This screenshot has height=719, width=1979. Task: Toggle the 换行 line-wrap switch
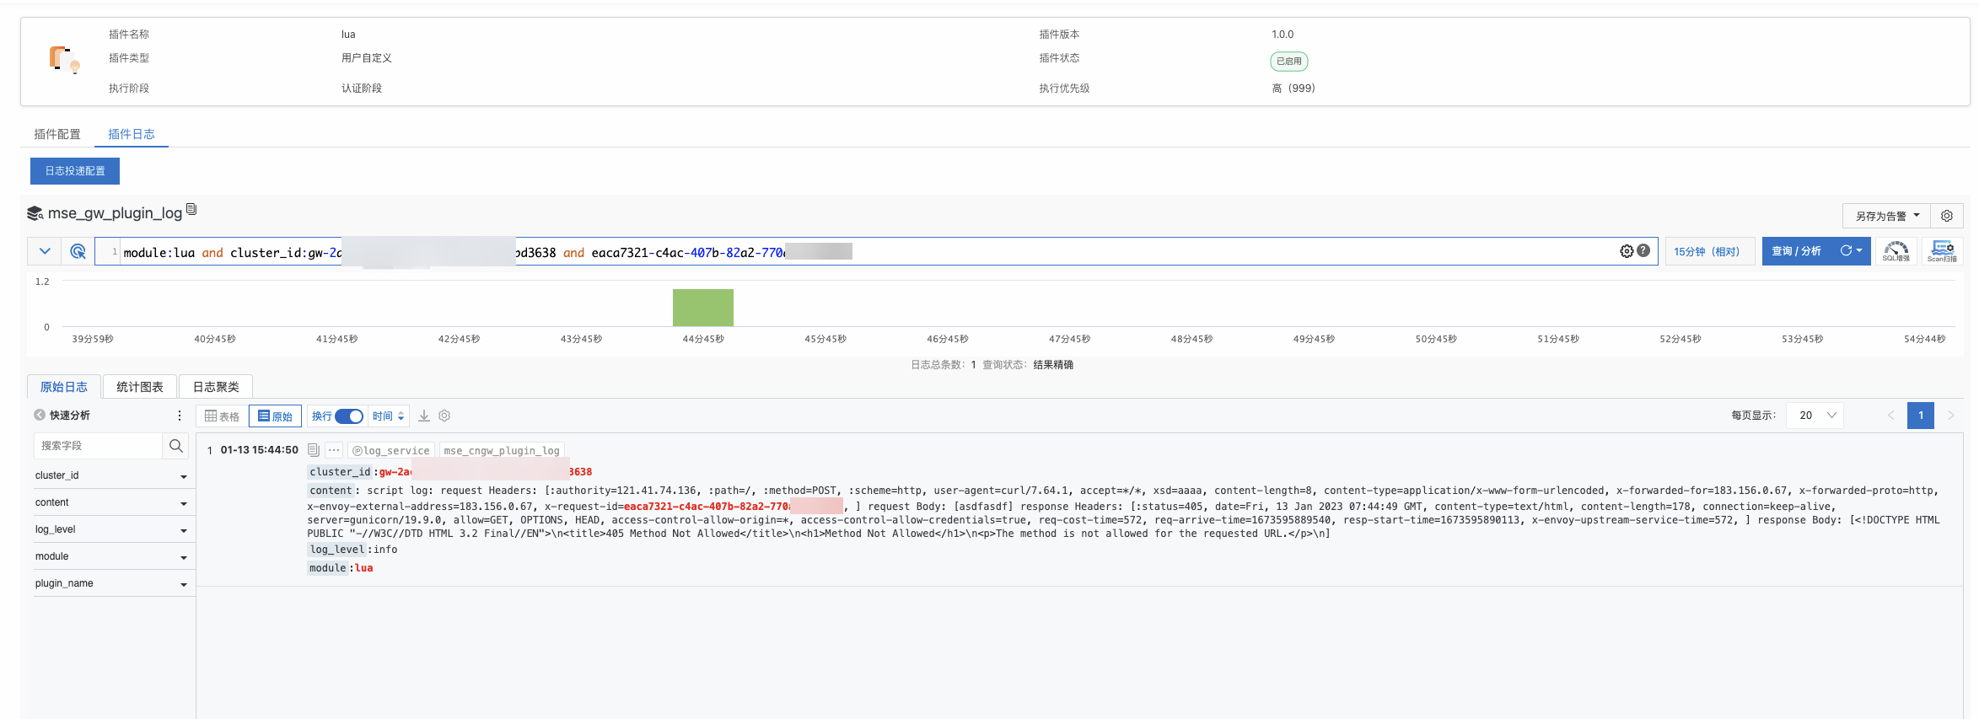pos(349,416)
